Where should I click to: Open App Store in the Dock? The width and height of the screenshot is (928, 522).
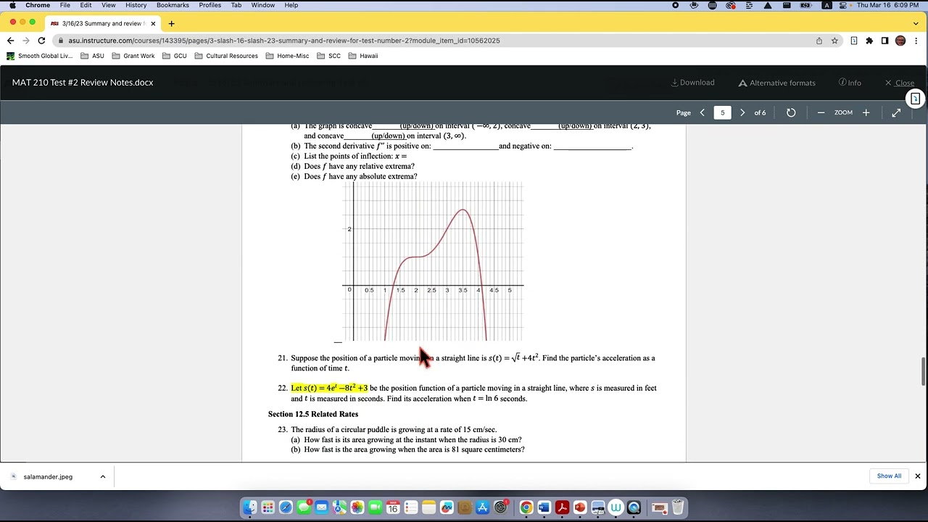482,507
